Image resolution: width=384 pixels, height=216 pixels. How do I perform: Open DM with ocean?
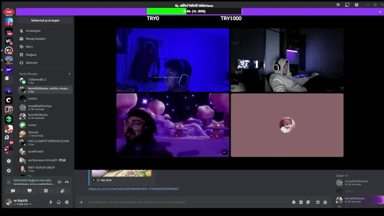[x=45, y=125]
